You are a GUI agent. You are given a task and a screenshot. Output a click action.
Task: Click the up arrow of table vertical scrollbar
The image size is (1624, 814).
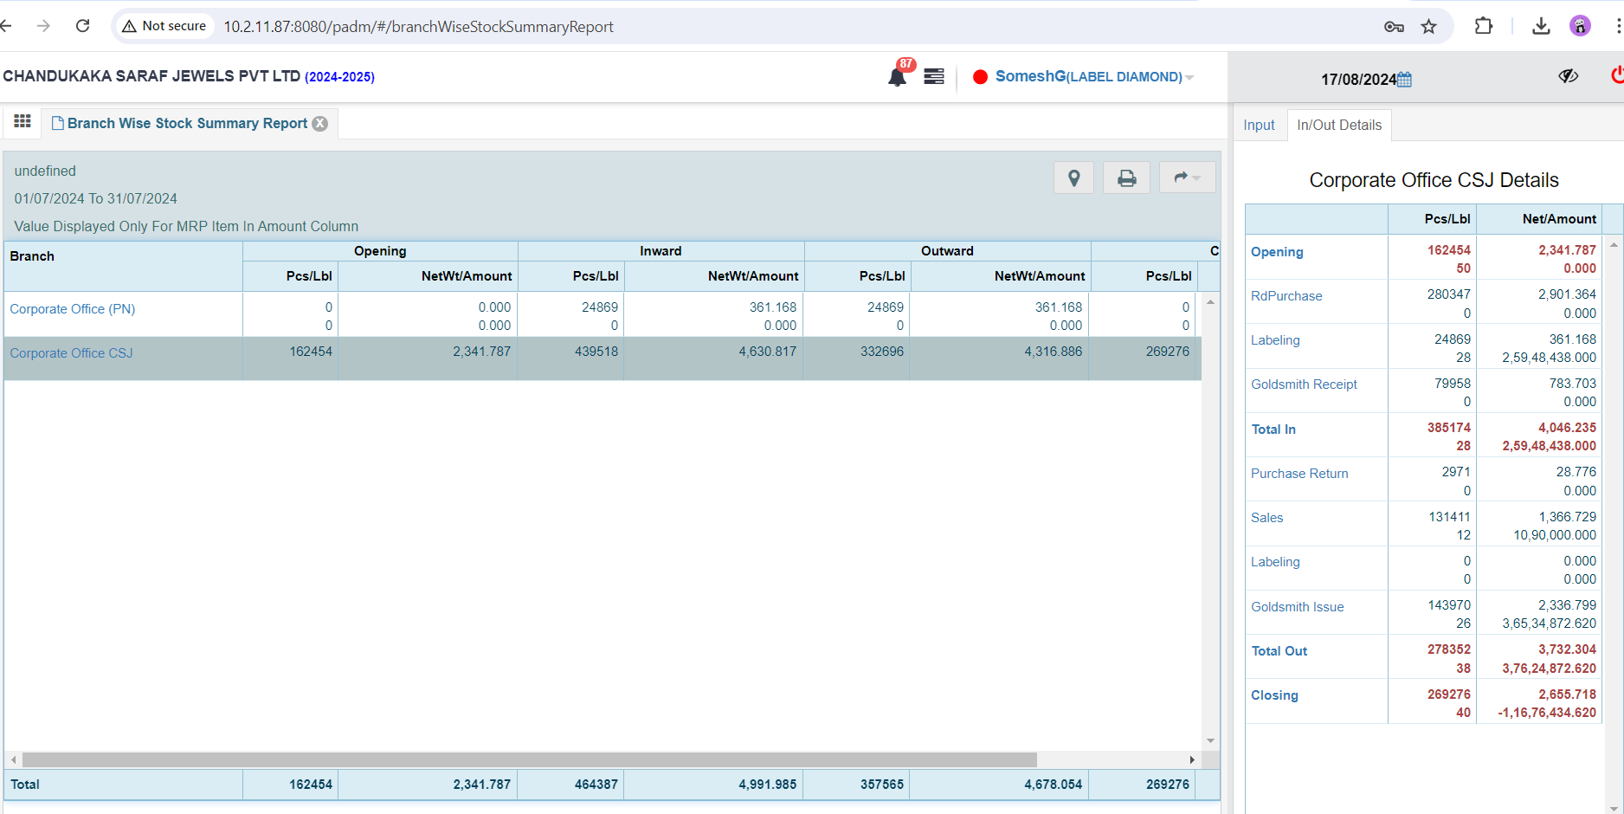click(x=1210, y=301)
